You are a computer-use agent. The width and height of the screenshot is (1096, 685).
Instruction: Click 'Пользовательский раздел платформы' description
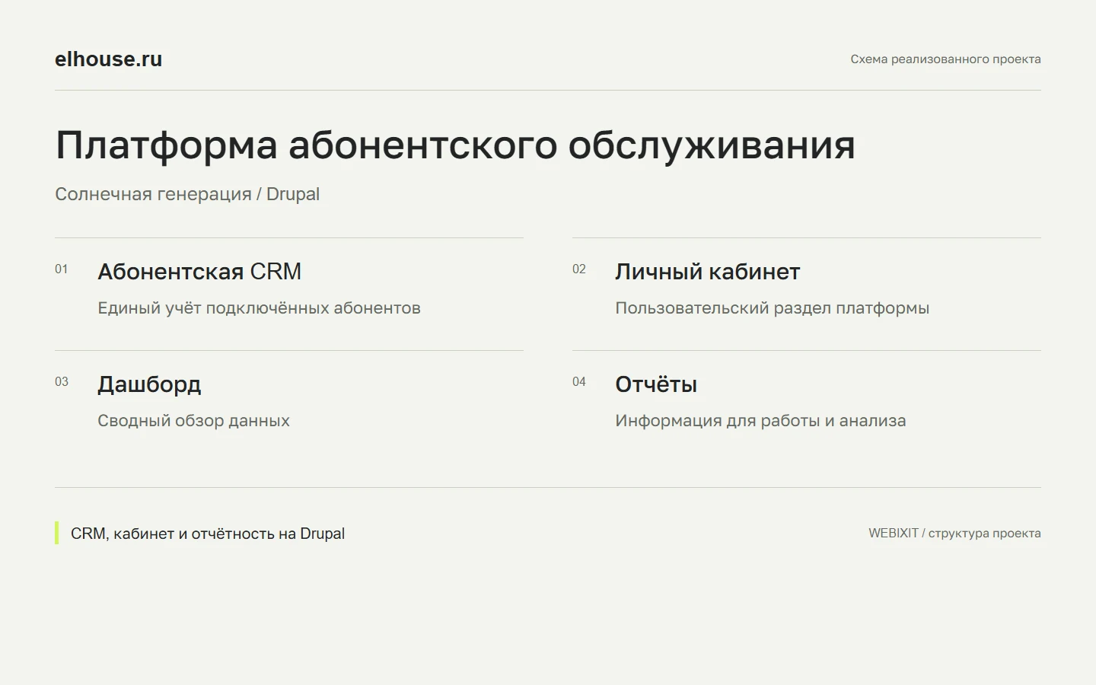(772, 308)
